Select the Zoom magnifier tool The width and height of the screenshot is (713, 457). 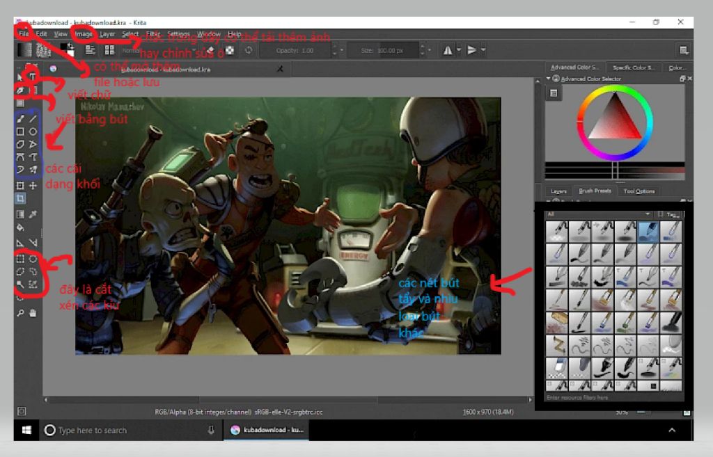(x=20, y=313)
